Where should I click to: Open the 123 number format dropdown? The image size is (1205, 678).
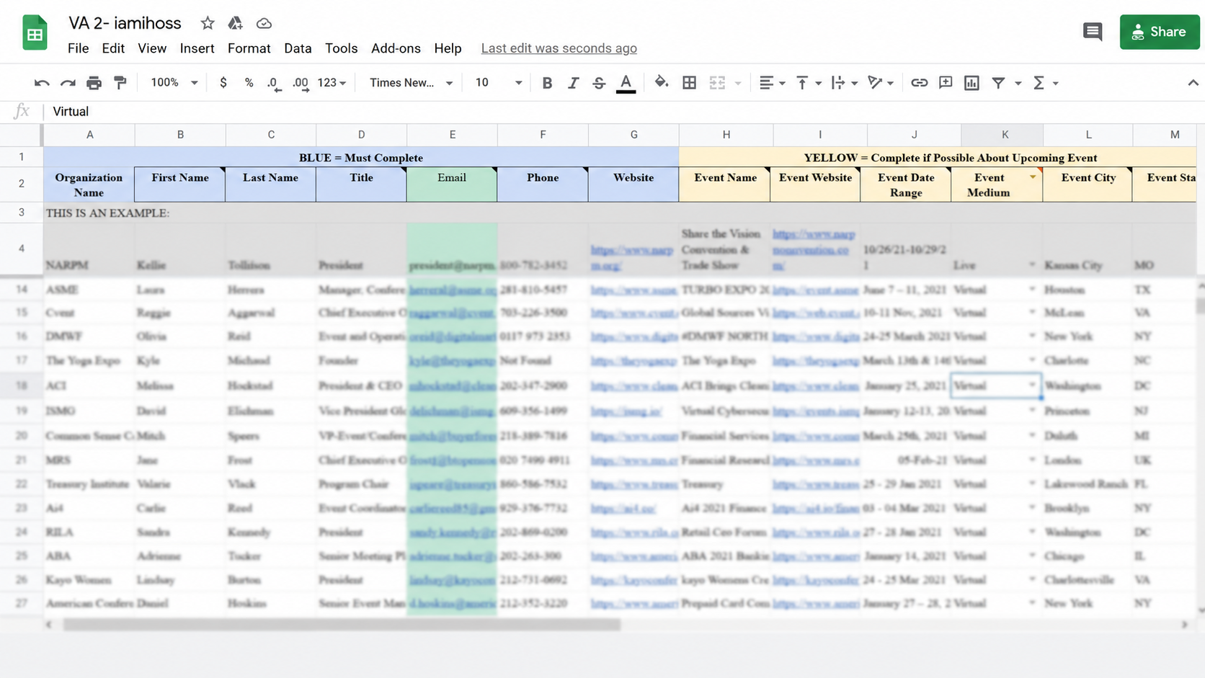pos(332,83)
